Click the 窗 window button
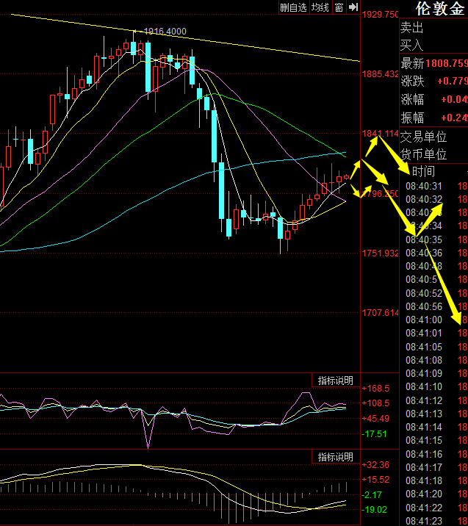468x526 pixels. 339,7
